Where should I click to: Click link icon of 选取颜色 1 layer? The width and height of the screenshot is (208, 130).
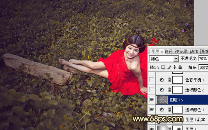tap(169, 109)
